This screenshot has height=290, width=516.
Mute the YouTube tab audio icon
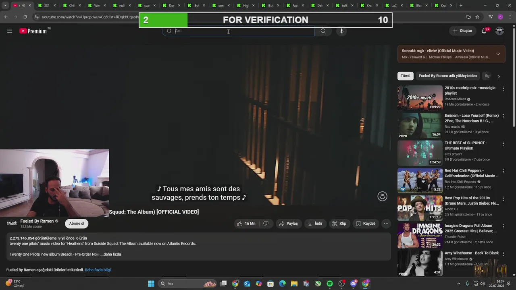(x=23, y=6)
